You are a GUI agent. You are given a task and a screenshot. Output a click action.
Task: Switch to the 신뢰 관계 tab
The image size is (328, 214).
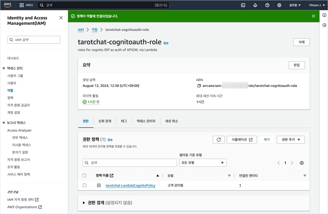click(105, 121)
